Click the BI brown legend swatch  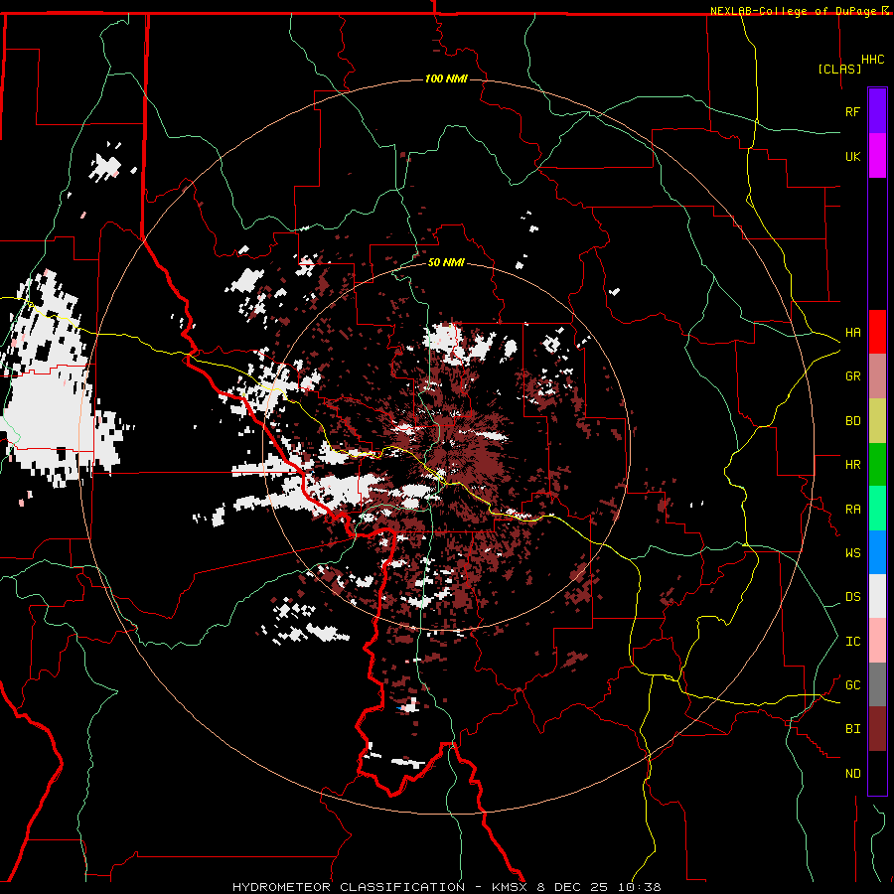point(877,729)
